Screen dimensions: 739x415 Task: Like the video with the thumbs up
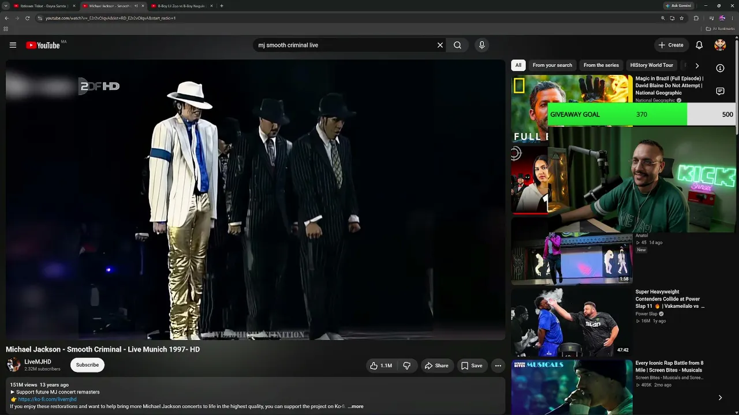381,365
